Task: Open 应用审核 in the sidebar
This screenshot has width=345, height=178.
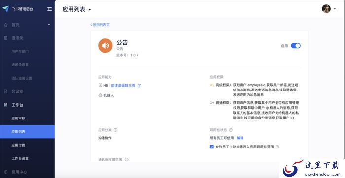Action: pos(18,119)
